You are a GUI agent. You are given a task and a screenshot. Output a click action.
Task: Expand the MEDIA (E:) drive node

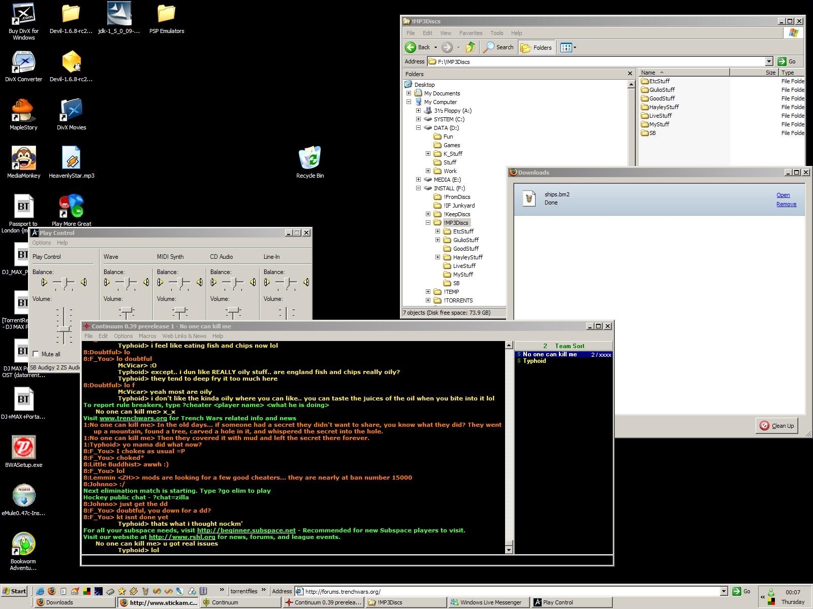[x=418, y=180]
